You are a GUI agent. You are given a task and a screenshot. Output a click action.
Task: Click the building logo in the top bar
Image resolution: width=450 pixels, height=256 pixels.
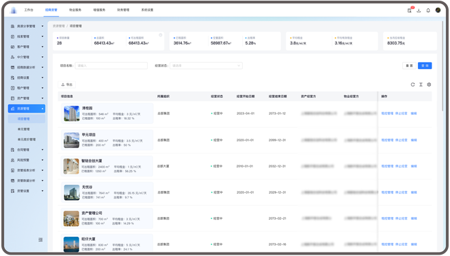pyautogui.click(x=14, y=10)
